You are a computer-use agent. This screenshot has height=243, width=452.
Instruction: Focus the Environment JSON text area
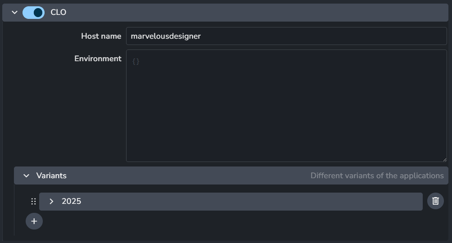point(286,105)
